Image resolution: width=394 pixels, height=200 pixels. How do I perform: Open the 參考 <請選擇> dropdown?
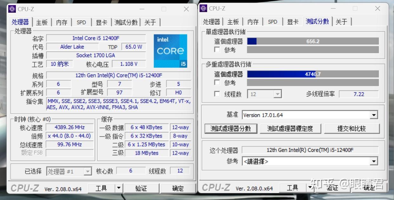(310, 161)
